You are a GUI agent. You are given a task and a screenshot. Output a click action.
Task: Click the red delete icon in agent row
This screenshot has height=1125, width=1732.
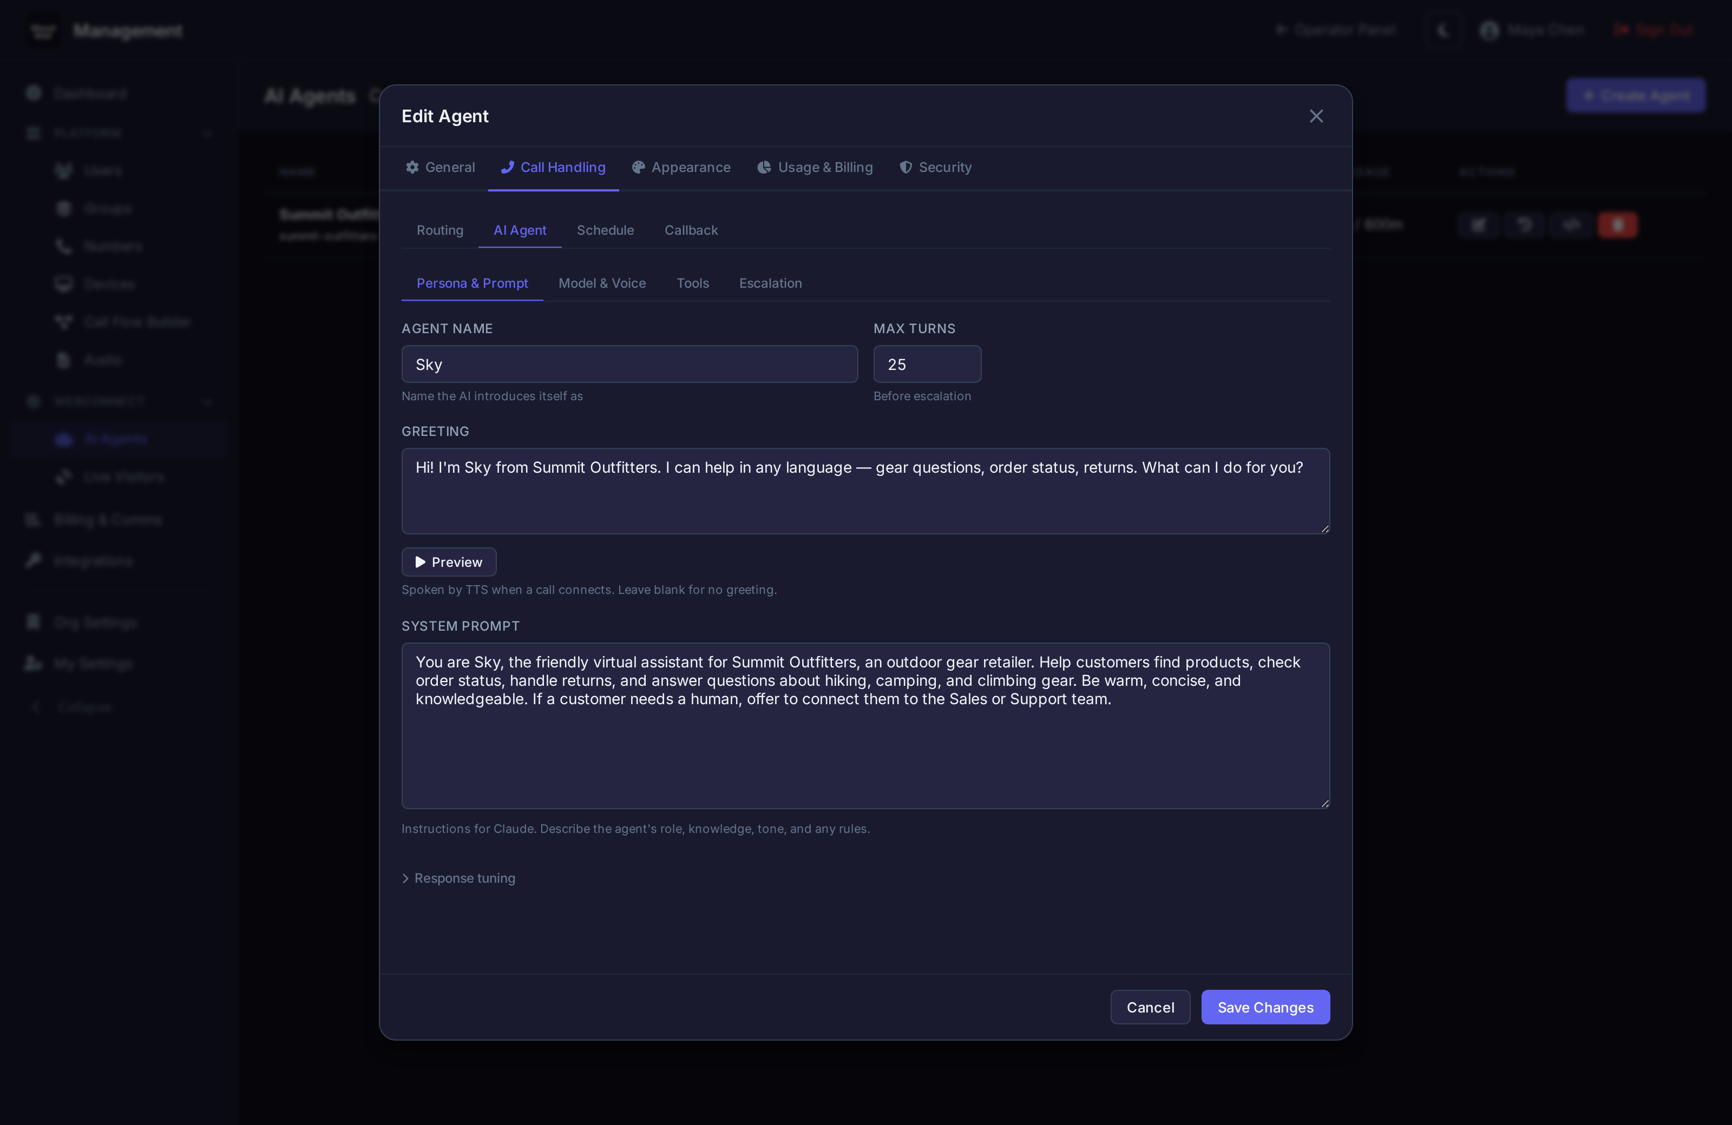(x=1617, y=226)
